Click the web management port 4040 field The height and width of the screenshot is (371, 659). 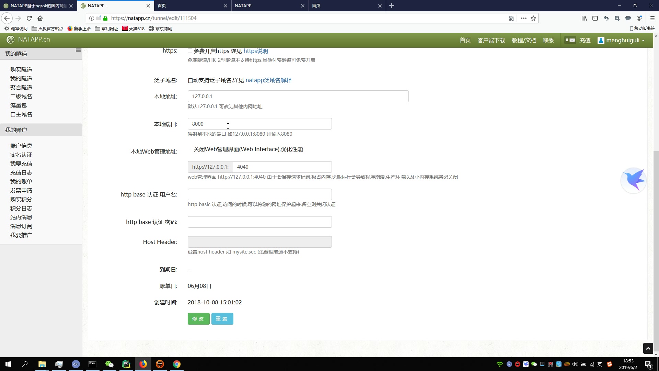pyautogui.click(x=282, y=167)
